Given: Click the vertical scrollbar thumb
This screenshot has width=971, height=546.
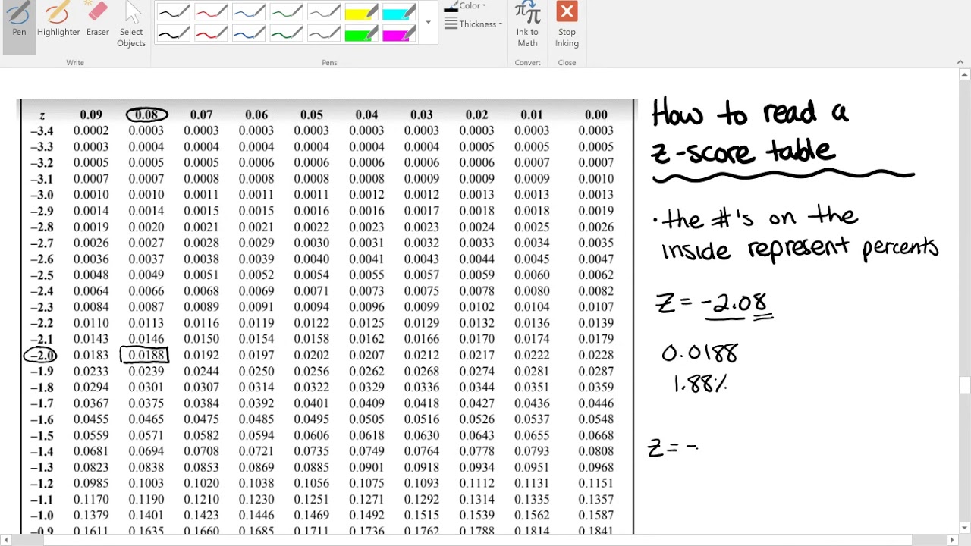Looking at the screenshot, I should 964,385.
